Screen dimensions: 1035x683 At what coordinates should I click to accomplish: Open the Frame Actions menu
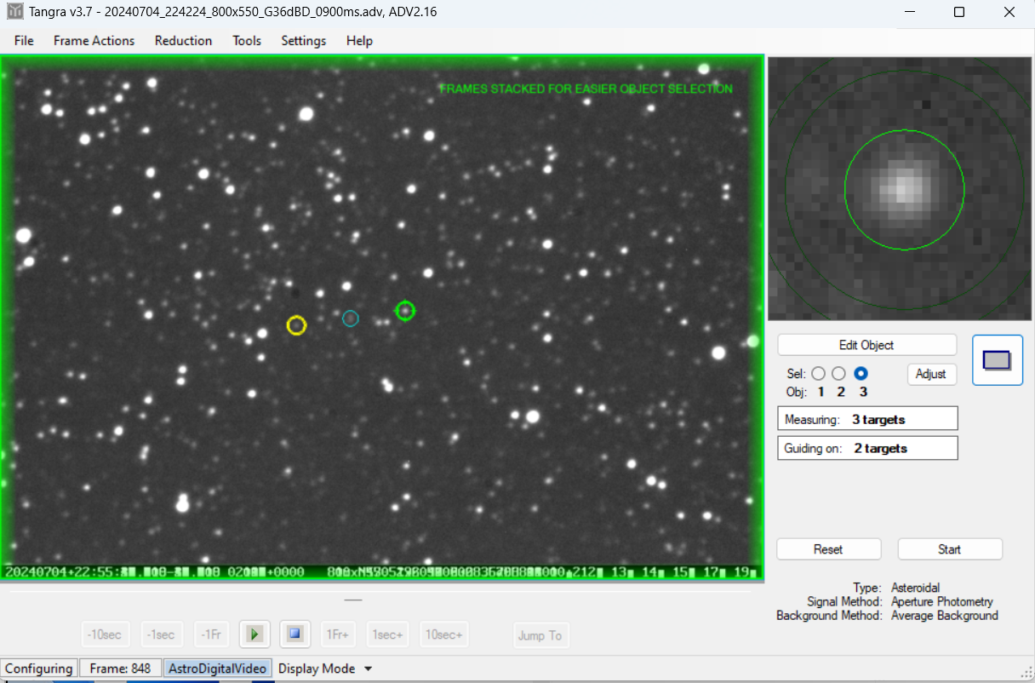tap(94, 41)
